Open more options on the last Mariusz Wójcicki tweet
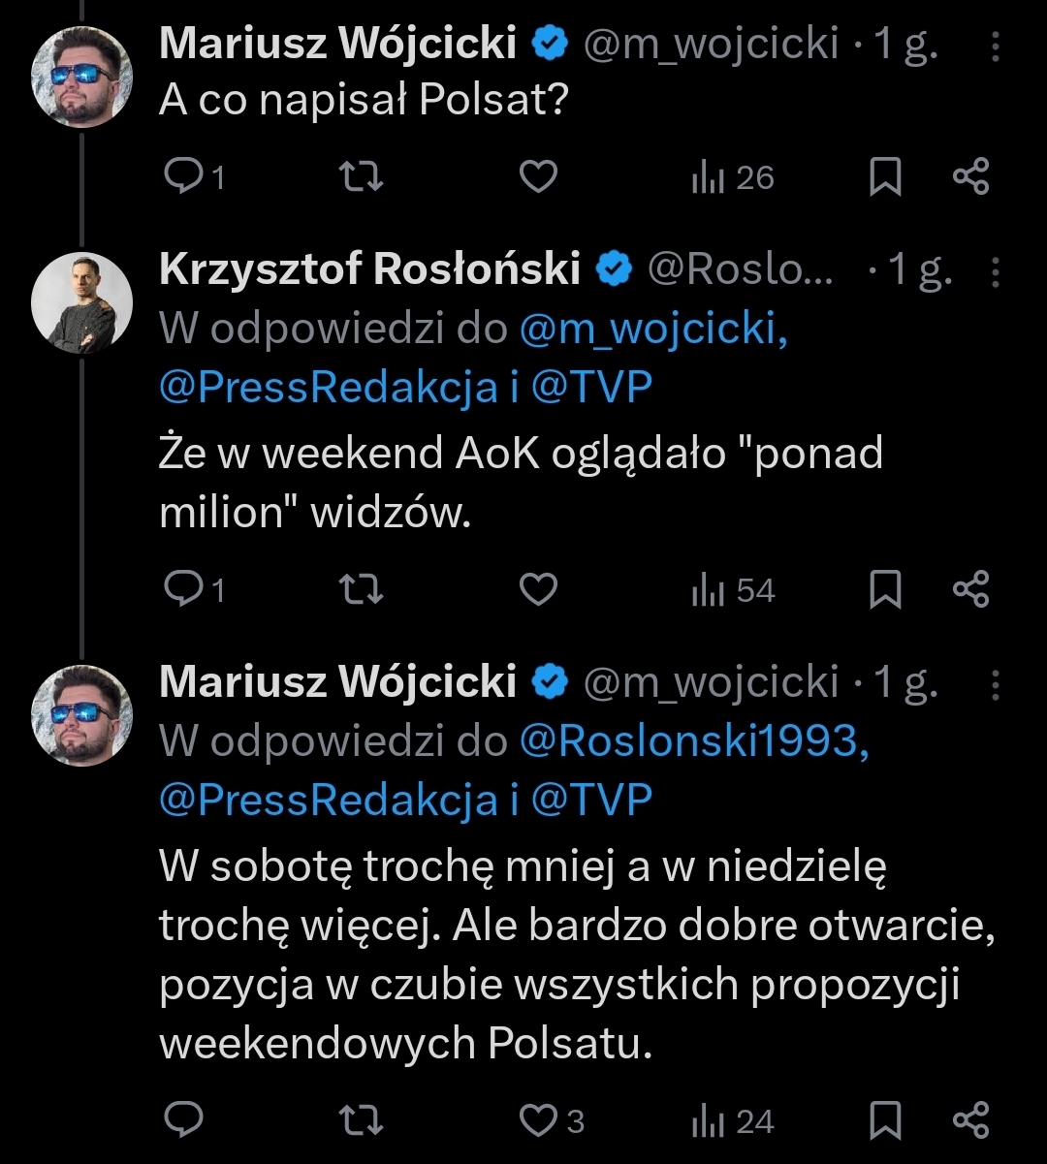The image size is (1047, 1164). pos(996,684)
